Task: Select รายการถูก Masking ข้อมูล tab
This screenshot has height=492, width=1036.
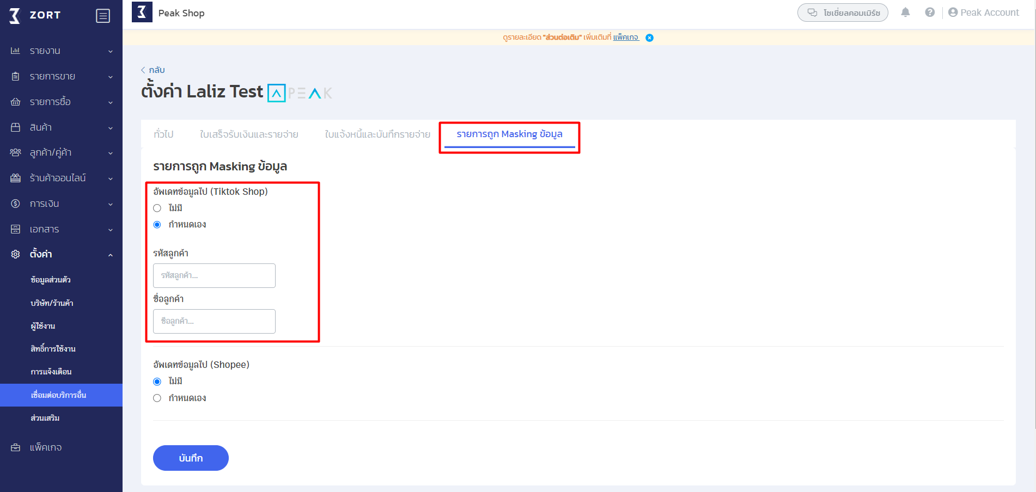Action: (x=509, y=134)
